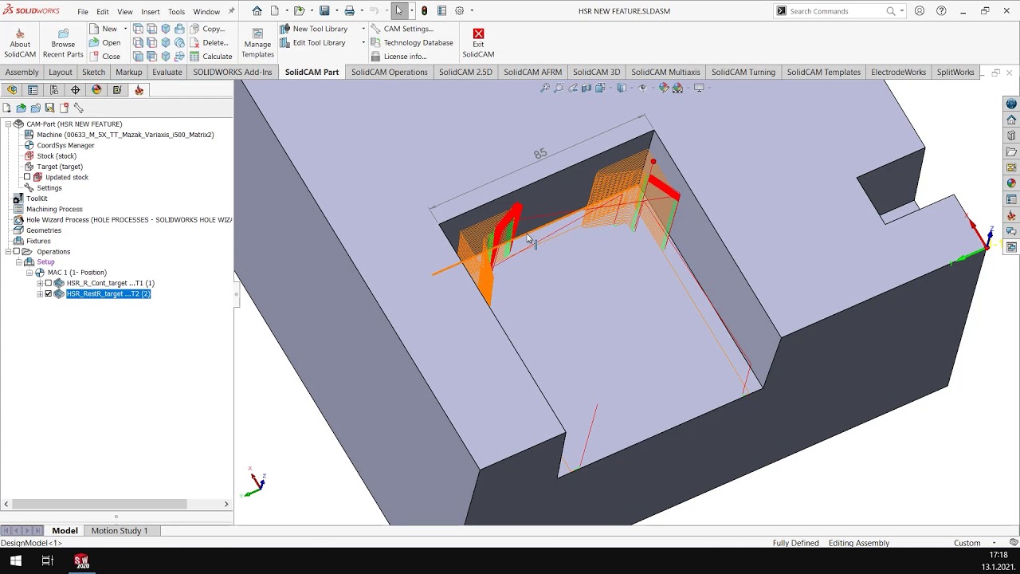The width and height of the screenshot is (1020, 574).
Task: Open Manage Templates
Action: [257, 43]
